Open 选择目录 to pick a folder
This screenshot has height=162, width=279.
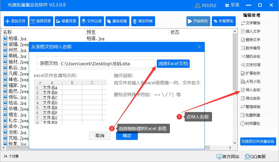tap(41, 21)
